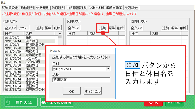
Task: Click キャンセル in the 休日追加 dialog
Action: coord(93,91)
